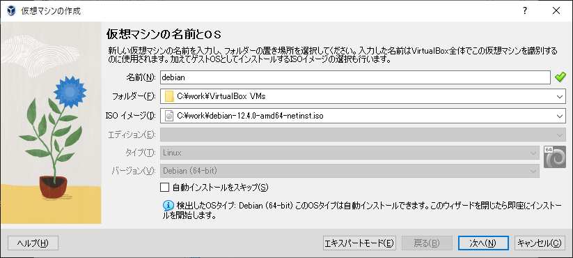Click the 名前 field containing debian
This screenshot has height=258, width=573.
(x=355, y=77)
